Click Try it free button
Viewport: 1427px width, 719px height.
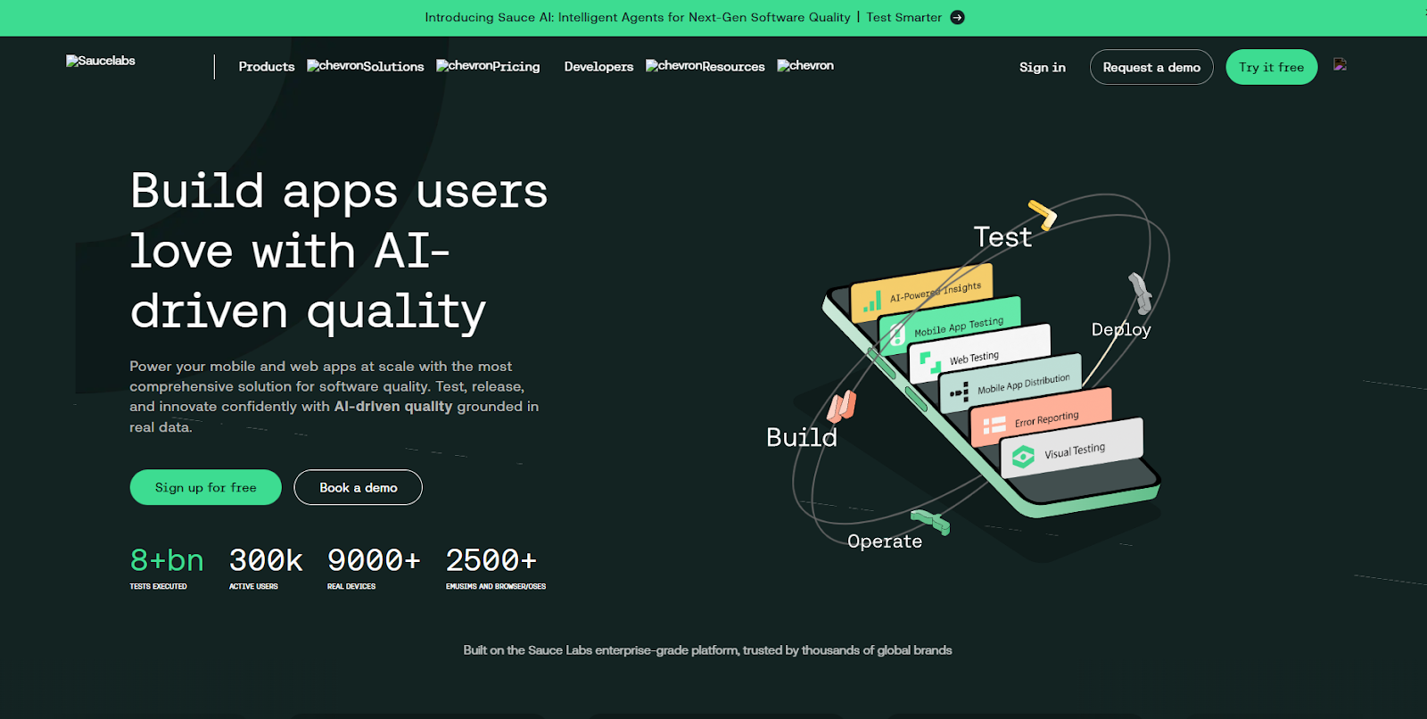click(x=1271, y=67)
